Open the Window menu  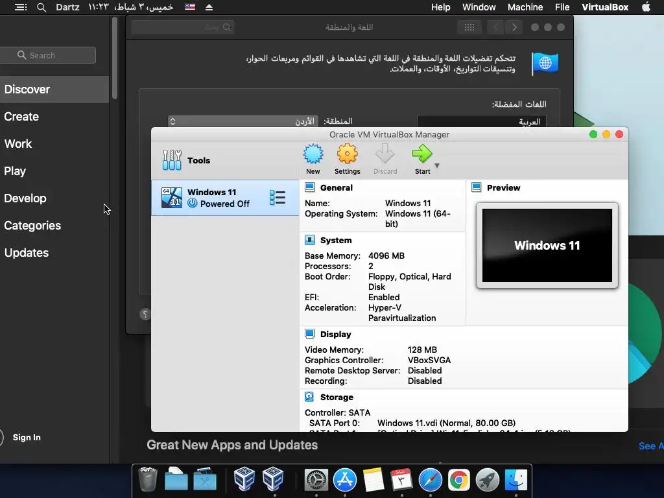(479, 7)
